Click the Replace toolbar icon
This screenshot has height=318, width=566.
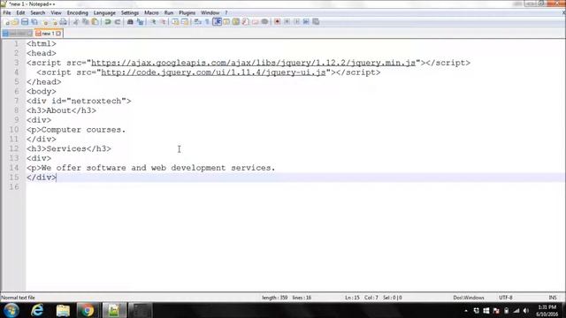click(x=140, y=22)
